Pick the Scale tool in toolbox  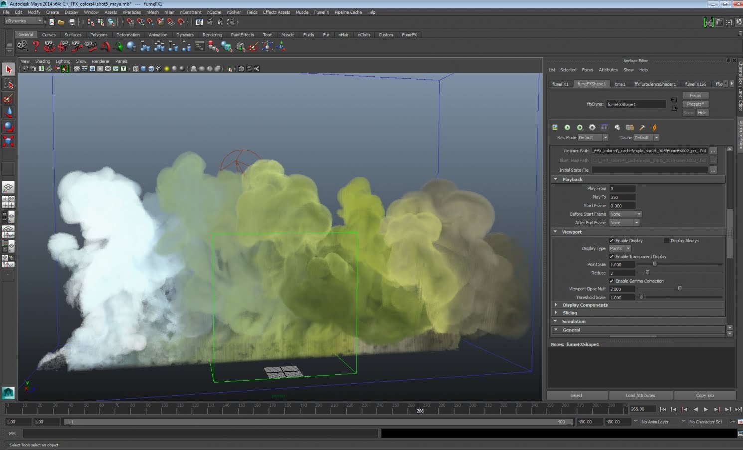click(x=8, y=140)
